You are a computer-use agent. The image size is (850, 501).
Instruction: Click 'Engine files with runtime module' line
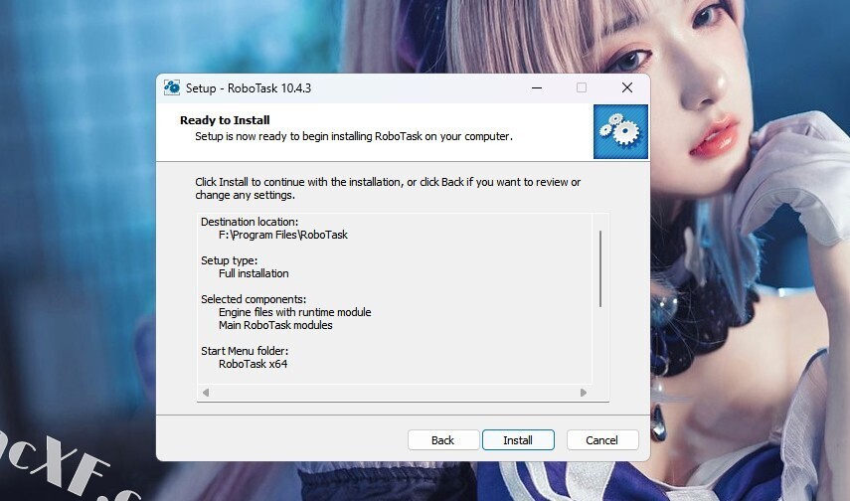pyautogui.click(x=295, y=312)
